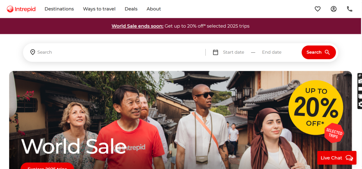Viewport: 362px width, 169px height.
Task: Click the red Search button
Action: (319, 52)
